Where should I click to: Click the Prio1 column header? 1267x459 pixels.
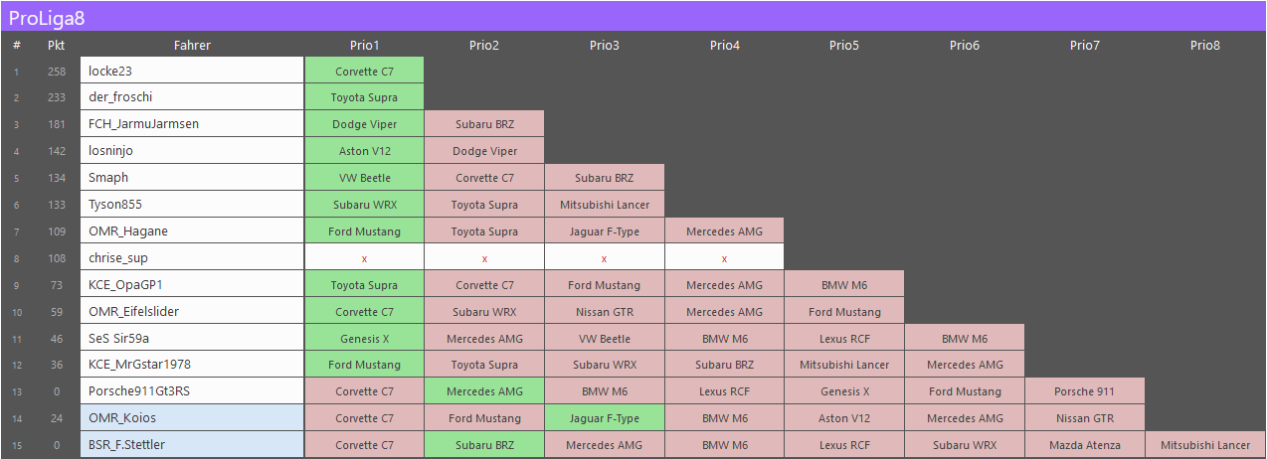[x=364, y=45]
